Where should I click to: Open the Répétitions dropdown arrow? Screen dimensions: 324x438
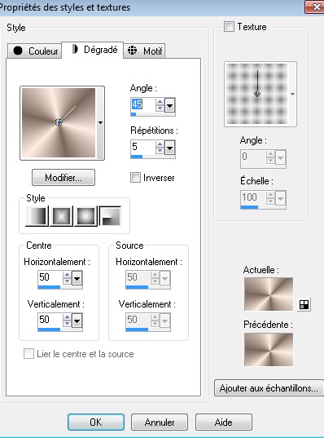tap(170, 148)
